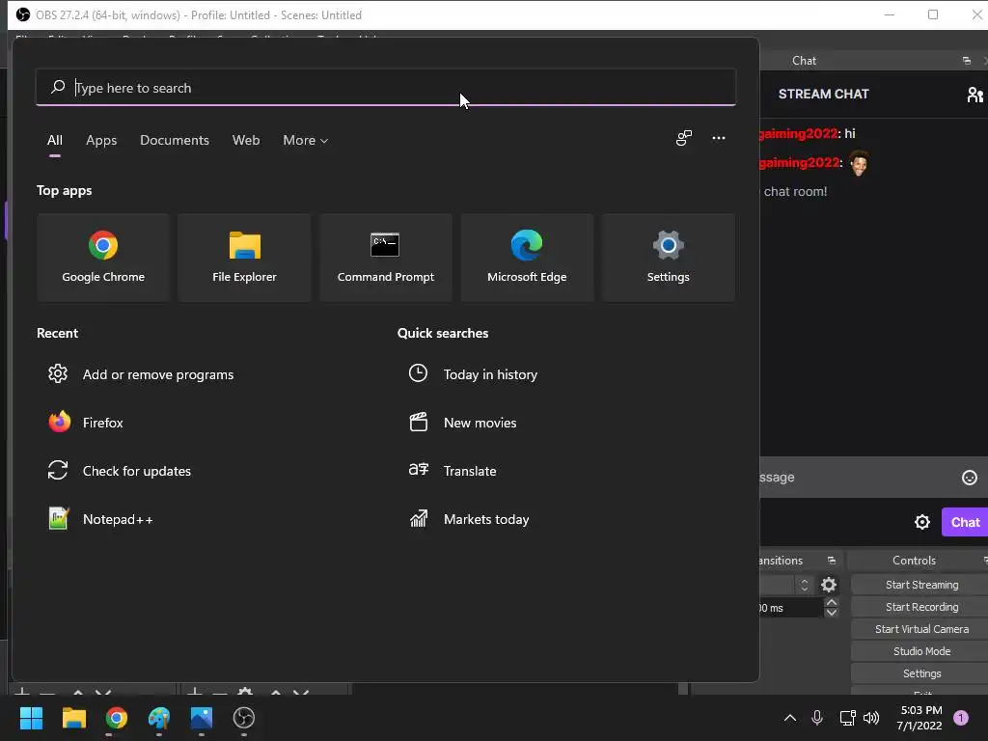Open the scene transition type dropdown
The height and width of the screenshot is (741, 988).
point(786,585)
